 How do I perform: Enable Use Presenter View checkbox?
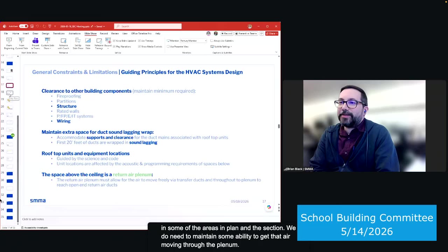(168, 47)
